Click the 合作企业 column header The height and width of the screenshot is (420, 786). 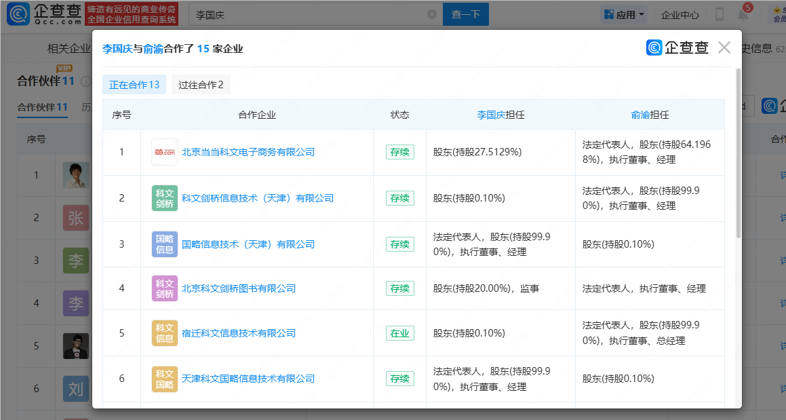tap(257, 115)
